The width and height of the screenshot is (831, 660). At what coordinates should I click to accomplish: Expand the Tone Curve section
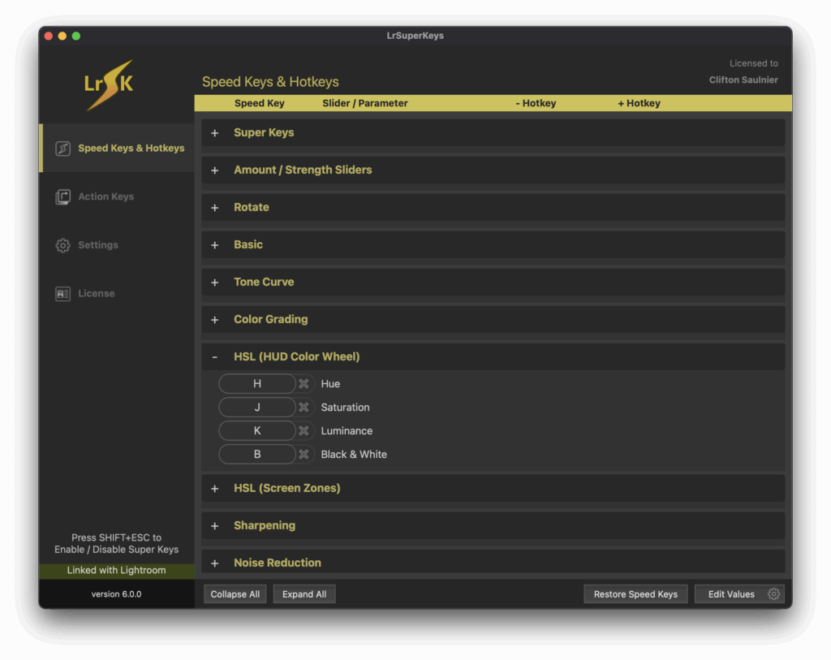click(214, 283)
